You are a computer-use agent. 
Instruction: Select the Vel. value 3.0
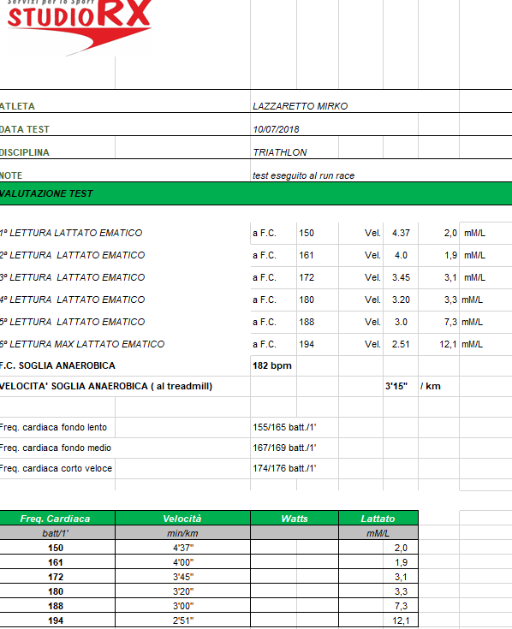[401, 322]
